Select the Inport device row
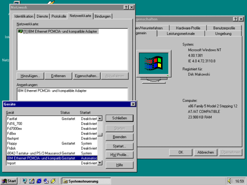247x185 pixels. [52, 163]
